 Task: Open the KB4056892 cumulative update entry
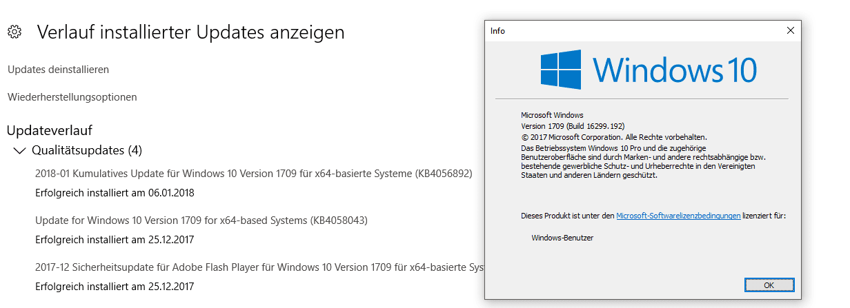253,174
